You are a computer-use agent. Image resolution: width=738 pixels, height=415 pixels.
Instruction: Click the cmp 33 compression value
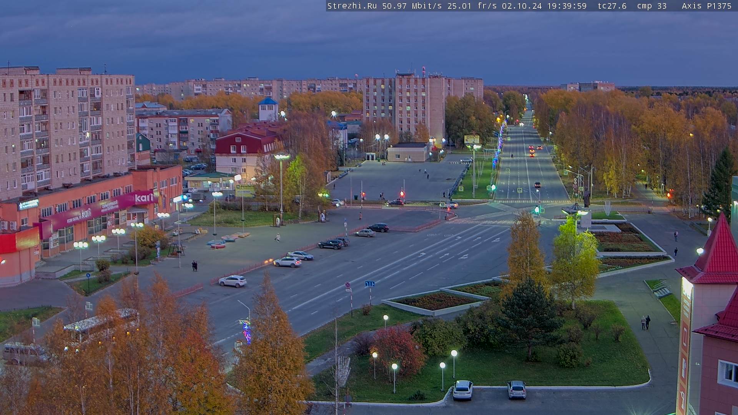coord(652,6)
